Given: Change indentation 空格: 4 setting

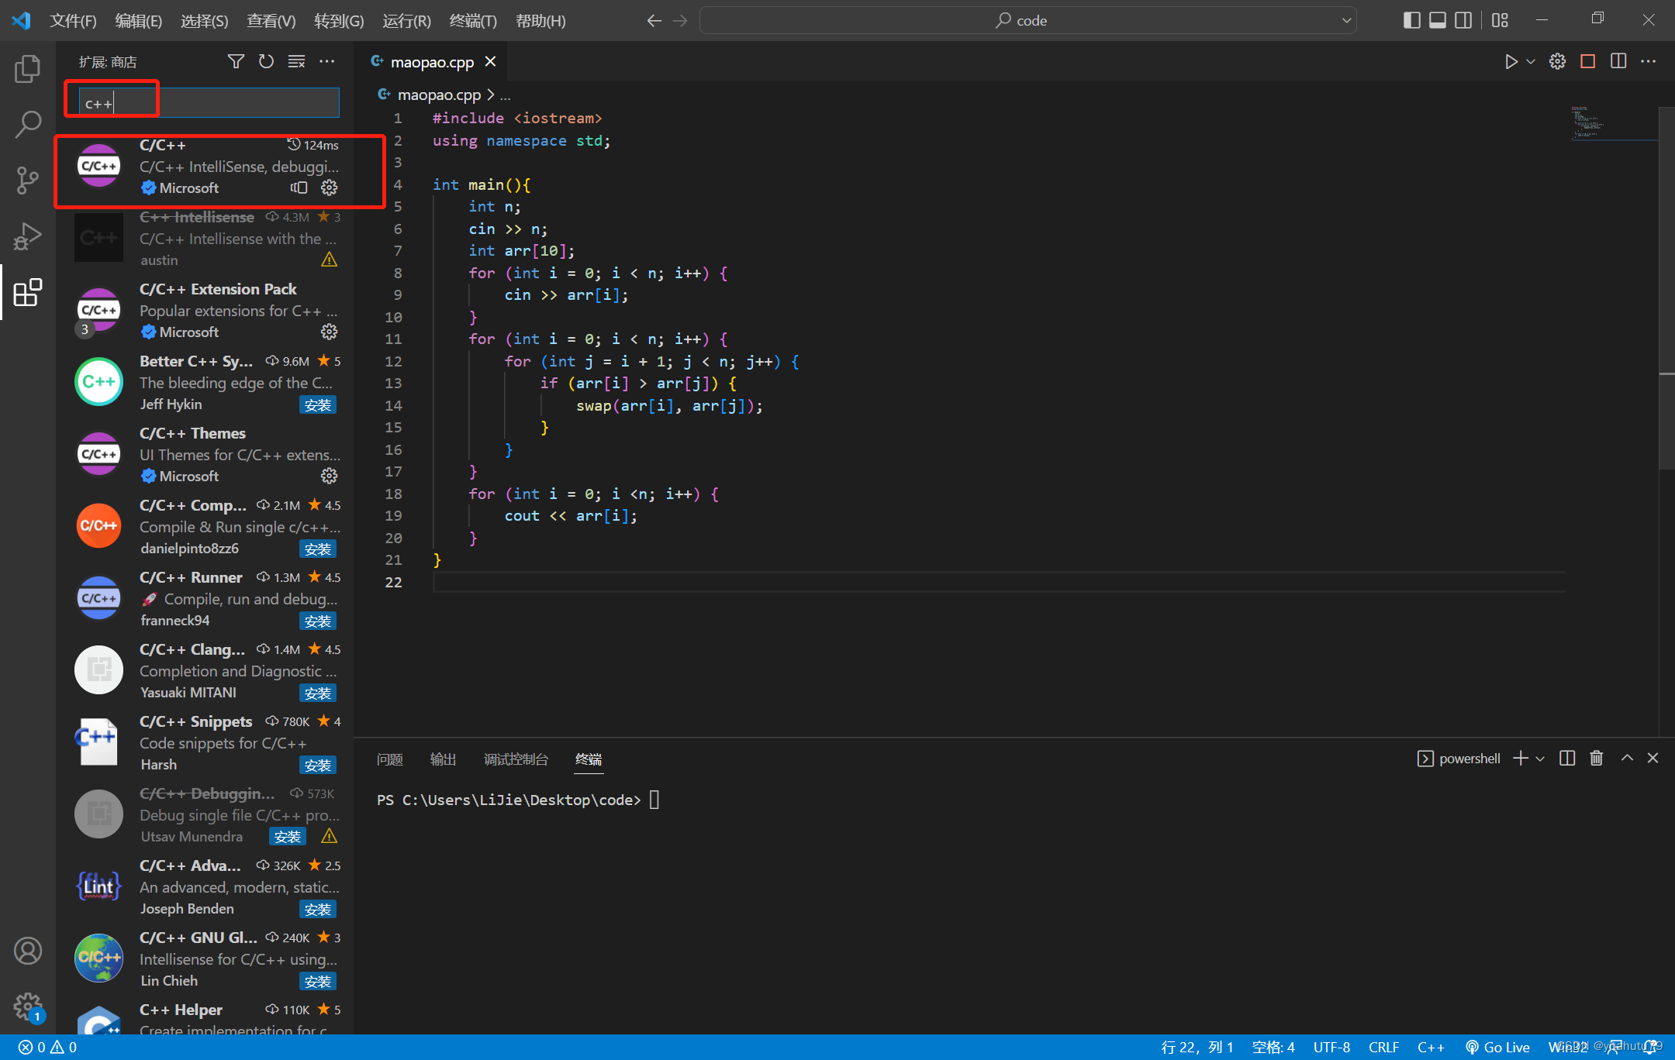Looking at the screenshot, I should (1273, 1048).
